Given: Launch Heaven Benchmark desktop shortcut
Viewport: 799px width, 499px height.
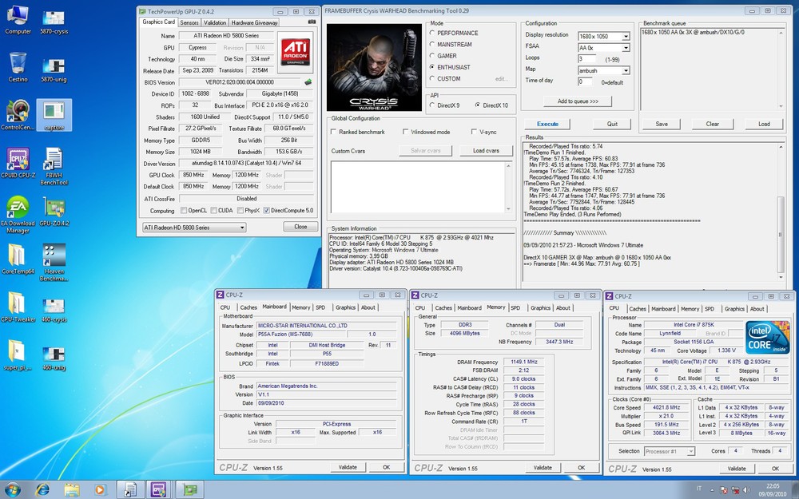Looking at the screenshot, I should pyautogui.click(x=54, y=262).
